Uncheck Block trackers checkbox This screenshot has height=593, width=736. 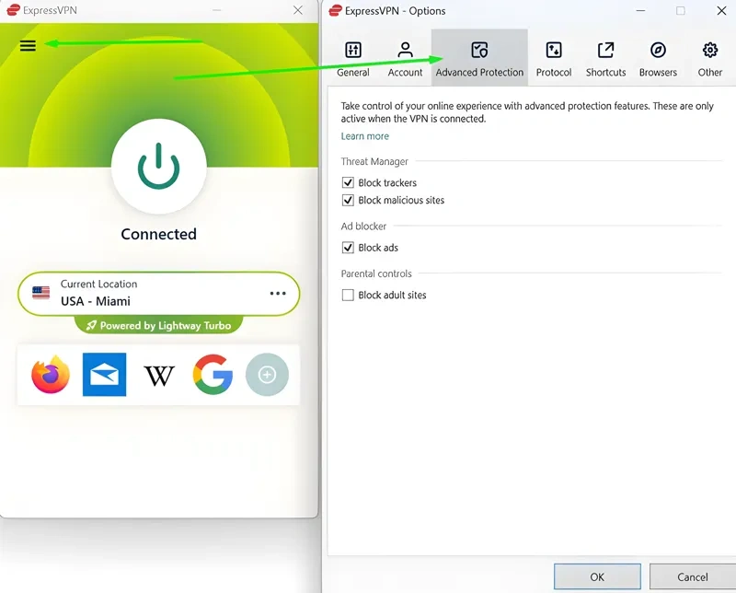click(x=348, y=183)
